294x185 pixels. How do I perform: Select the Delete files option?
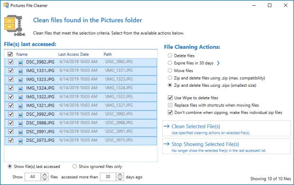(170, 55)
